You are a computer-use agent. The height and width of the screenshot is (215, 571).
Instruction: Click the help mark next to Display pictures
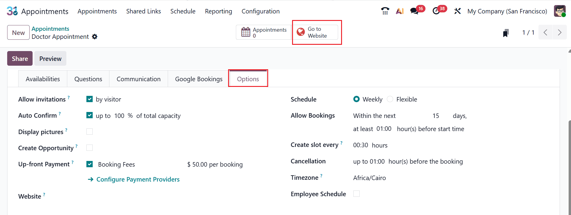66,130
